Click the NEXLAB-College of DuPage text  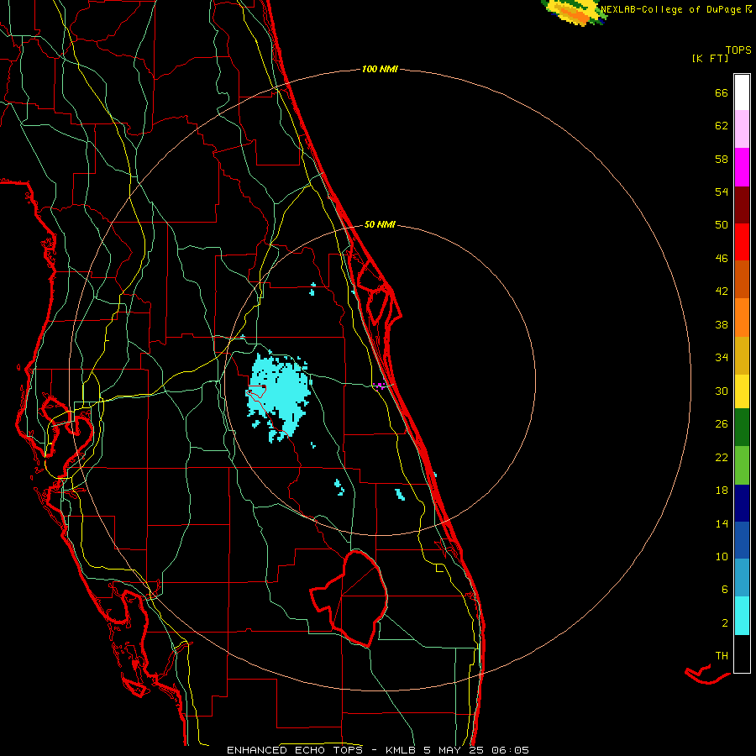672,9
